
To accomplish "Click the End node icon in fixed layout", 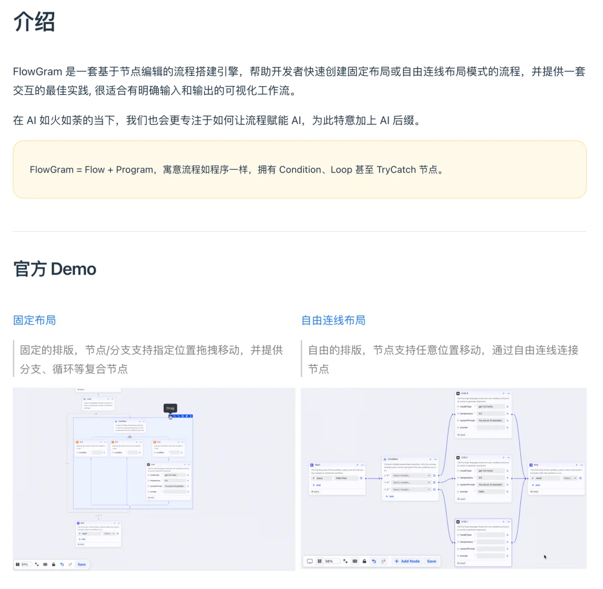I will (x=78, y=523).
